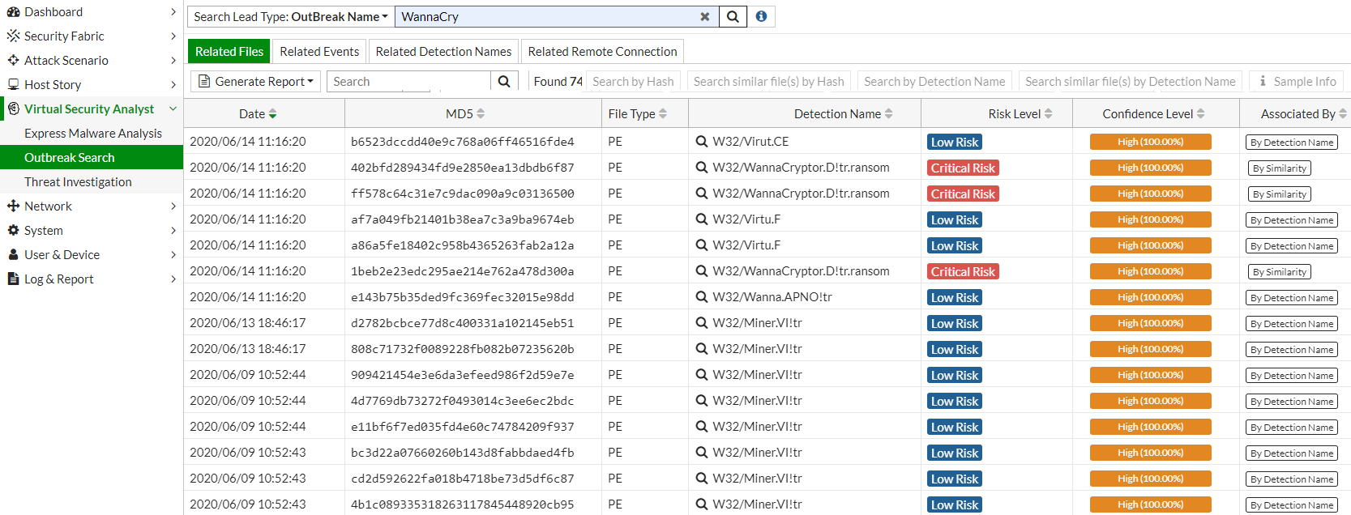1351x515 pixels.
Task: Click Search similar file(s) by Detection Name
Action: click(x=1131, y=82)
